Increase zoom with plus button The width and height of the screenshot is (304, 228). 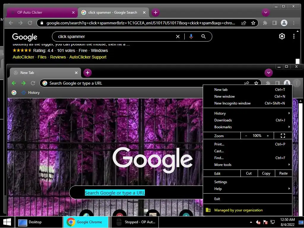(268, 136)
